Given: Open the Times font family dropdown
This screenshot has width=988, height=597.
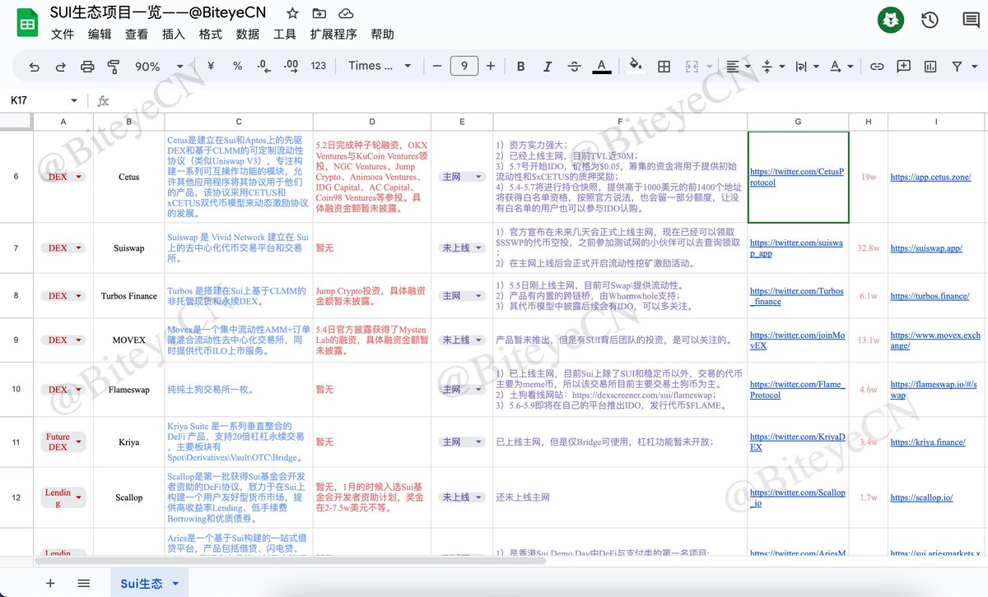Looking at the screenshot, I should (x=379, y=66).
